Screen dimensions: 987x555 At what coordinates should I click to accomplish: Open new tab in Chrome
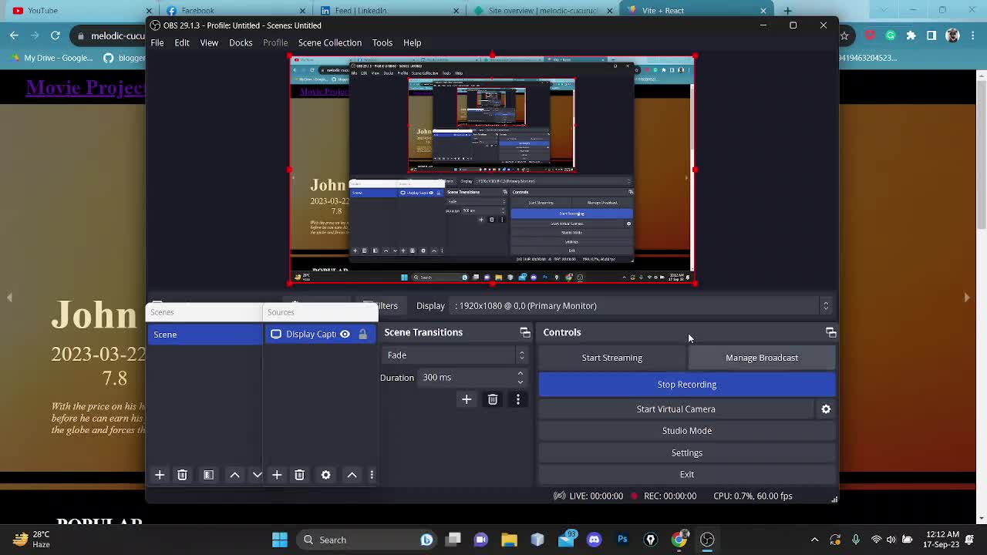tap(787, 11)
